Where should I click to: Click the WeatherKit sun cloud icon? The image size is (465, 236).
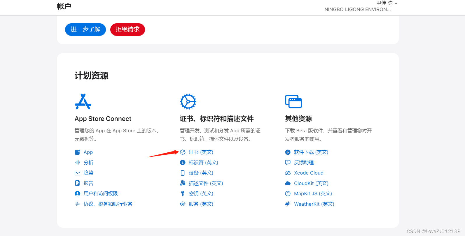click(x=288, y=204)
